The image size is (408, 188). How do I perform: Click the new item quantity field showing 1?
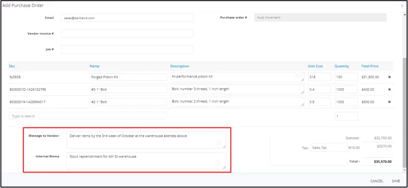pyautogui.click(x=346, y=116)
